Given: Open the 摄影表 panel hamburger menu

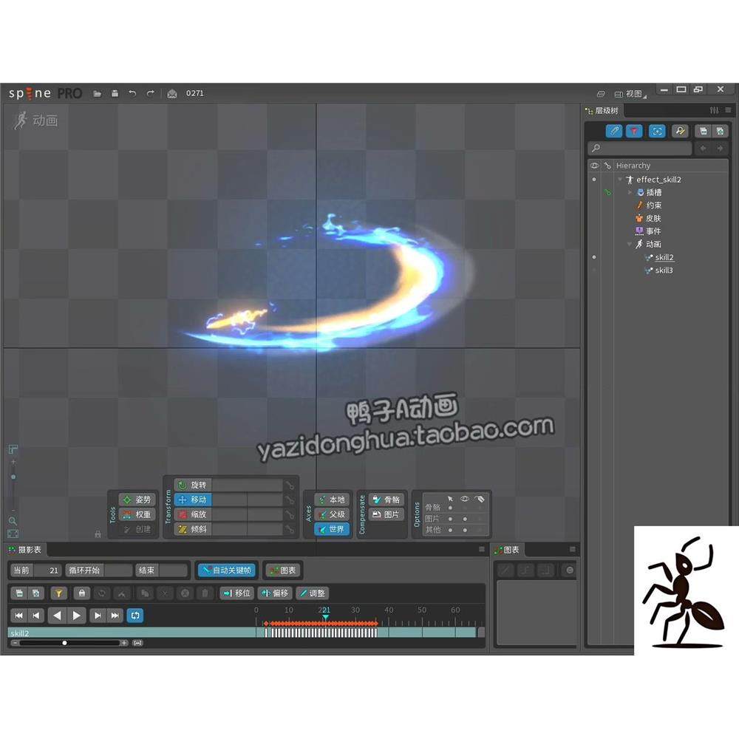Looking at the screenshot, I should tap(482, 549).
